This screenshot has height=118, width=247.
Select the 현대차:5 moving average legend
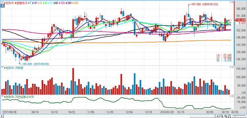pos(21,3)
